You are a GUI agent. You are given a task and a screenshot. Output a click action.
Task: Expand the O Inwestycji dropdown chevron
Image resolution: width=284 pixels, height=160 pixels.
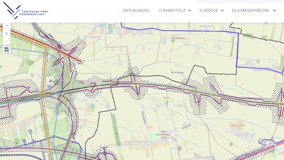point(190,10)
